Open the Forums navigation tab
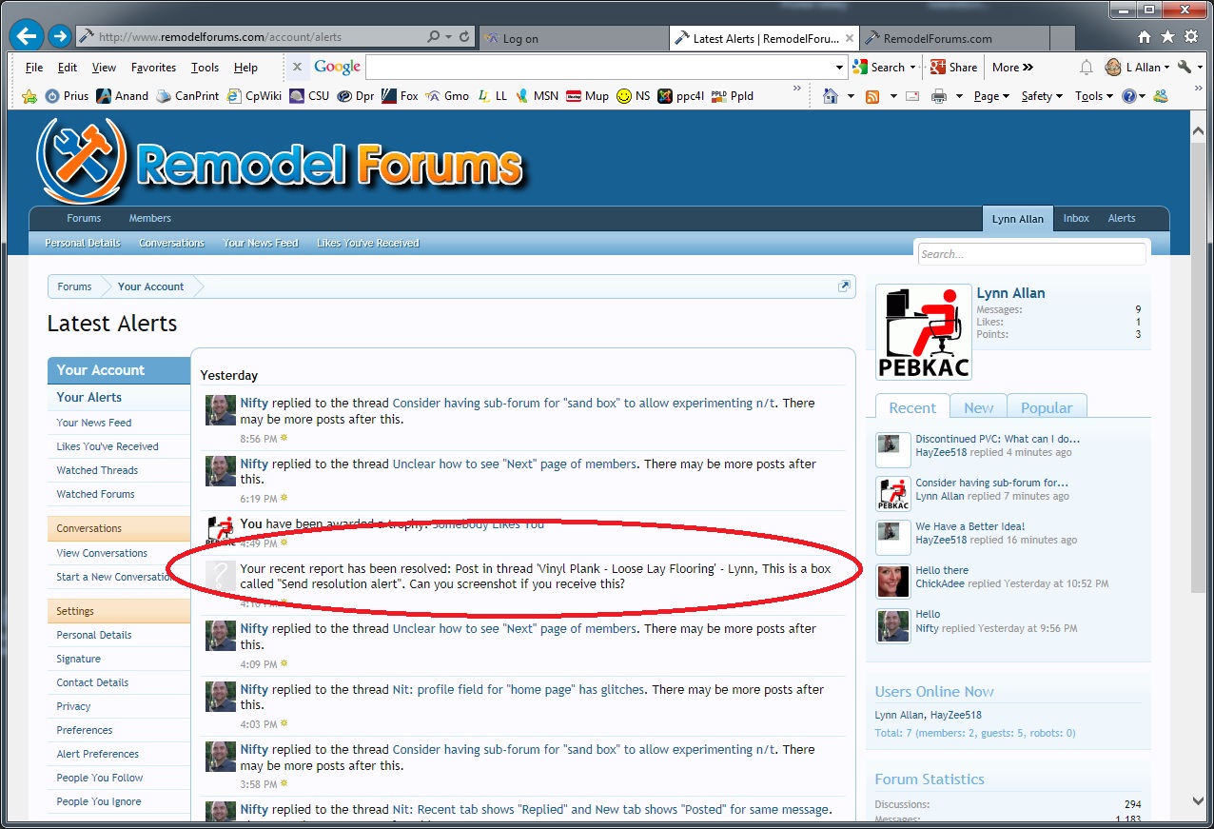The width and height of the screenshot is (1214, 829). [x=84, y=218]
